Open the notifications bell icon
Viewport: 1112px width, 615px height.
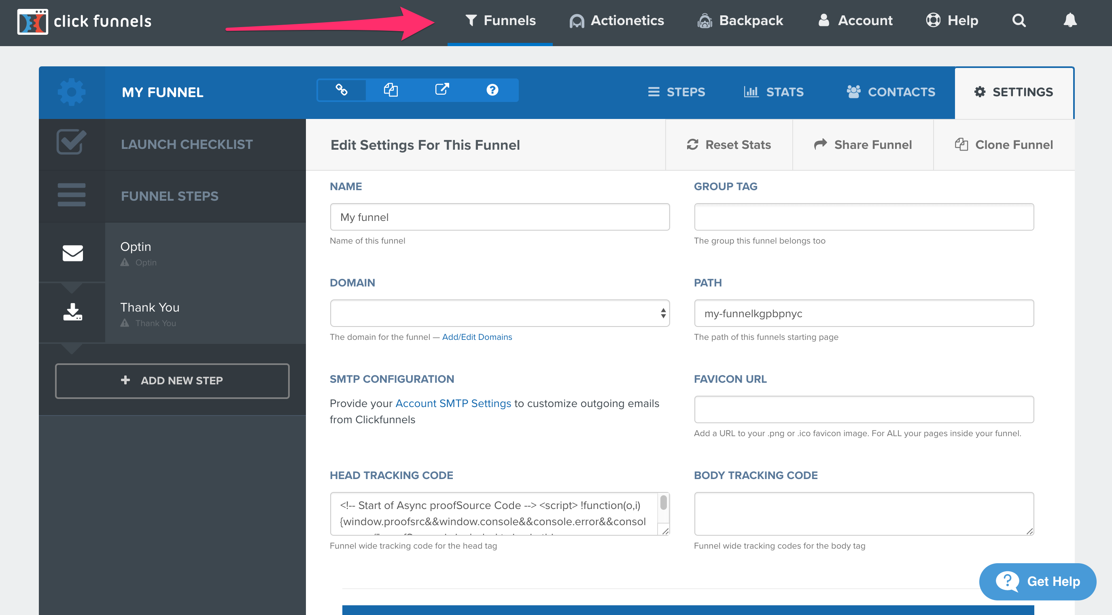coord(1070,20)
